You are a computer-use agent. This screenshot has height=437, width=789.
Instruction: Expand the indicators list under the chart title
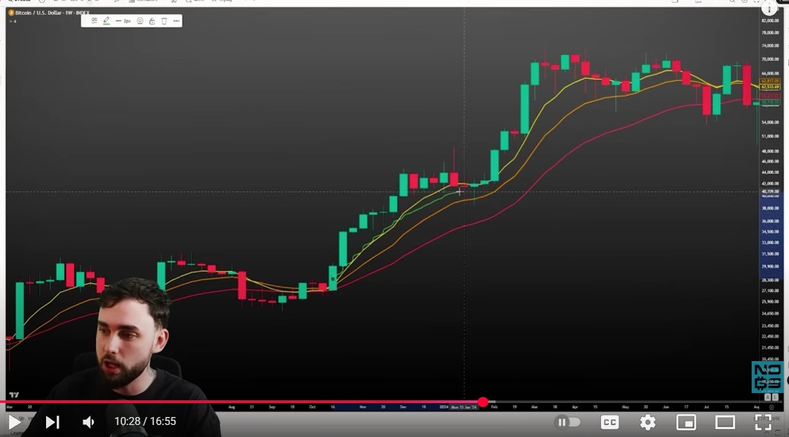tap(10, 21)
